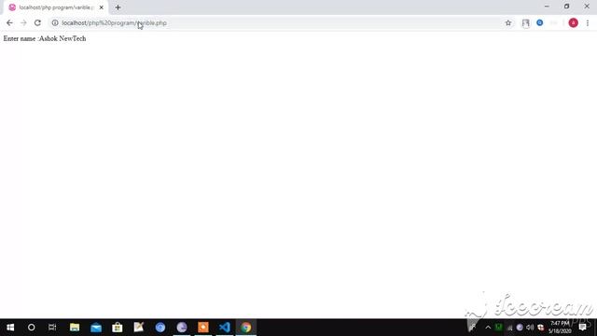Bookmark this page with the star

click(507, 22)
